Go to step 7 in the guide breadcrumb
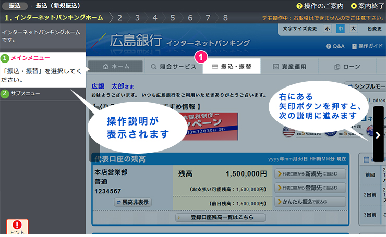 pyautogui.click(x=208, y=18)
